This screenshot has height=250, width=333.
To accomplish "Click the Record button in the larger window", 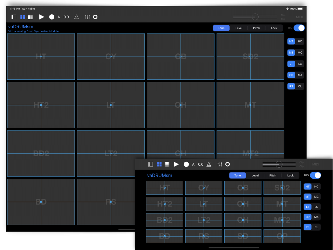I will coord(52,17).
